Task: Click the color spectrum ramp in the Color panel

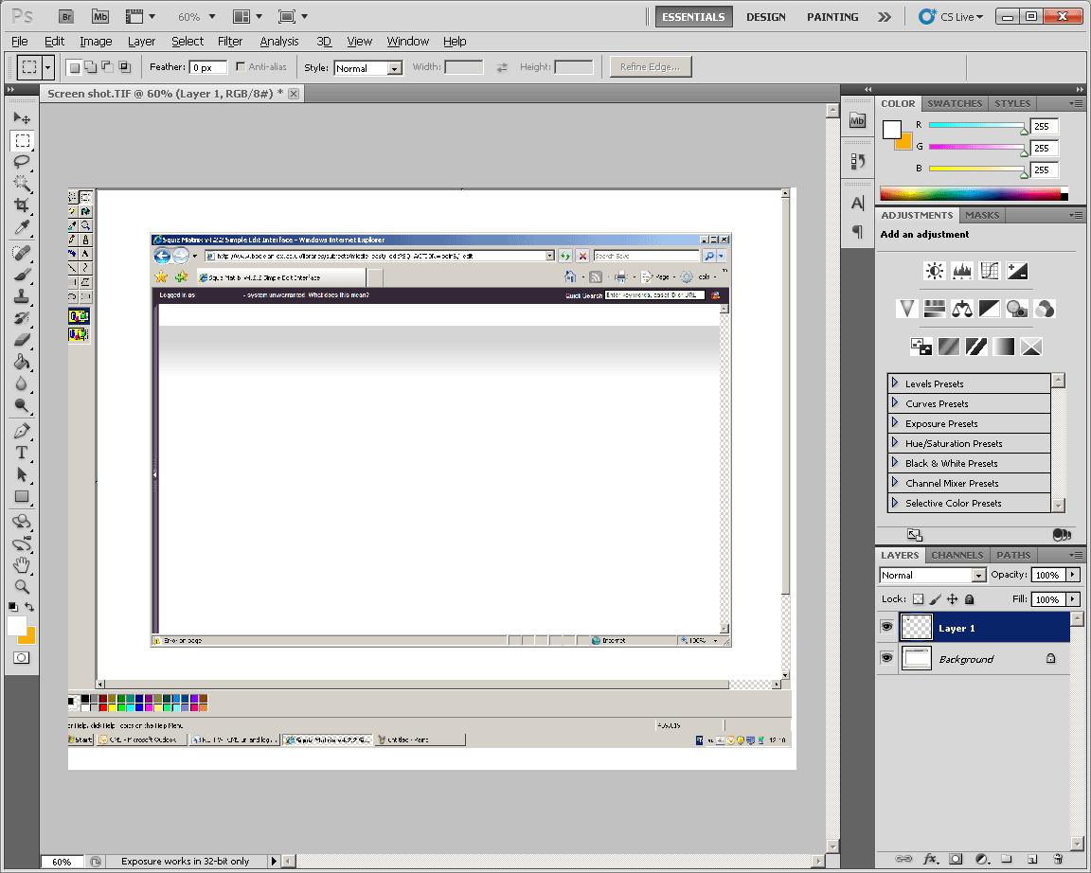Action: (x=971, y=193)
